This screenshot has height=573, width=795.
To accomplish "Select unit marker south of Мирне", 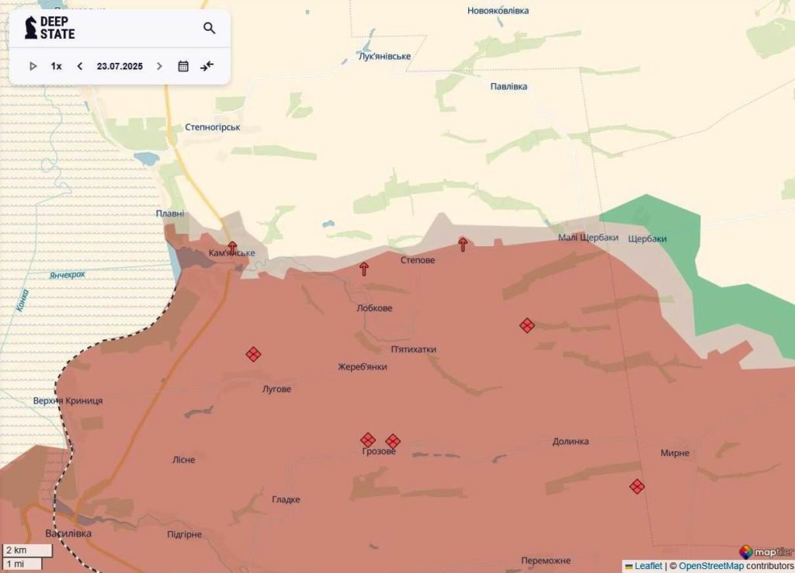I will coord(637,487).
